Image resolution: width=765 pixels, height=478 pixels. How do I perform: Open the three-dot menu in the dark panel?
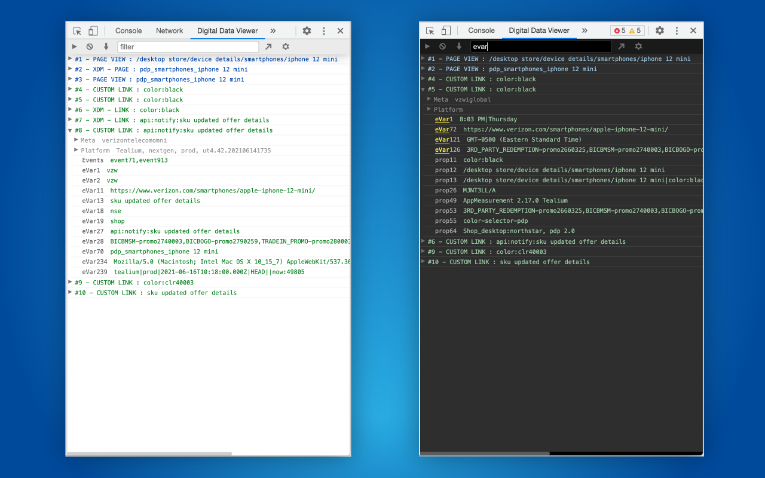[677, 30]
